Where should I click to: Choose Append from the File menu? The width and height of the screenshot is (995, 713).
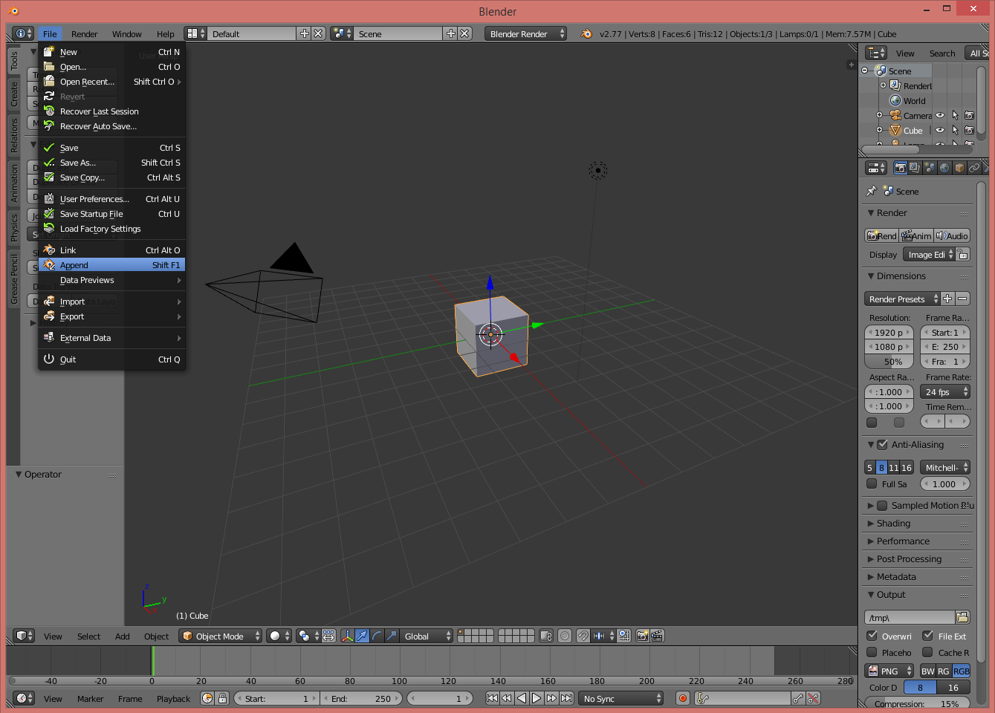coord(74,266)
